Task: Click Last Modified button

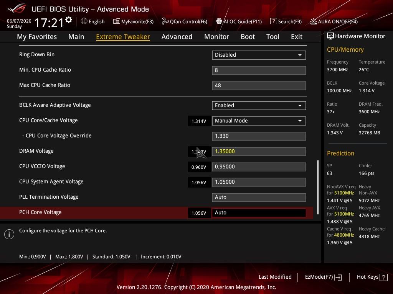Action: pyautogui.click(x=275, y=277)
